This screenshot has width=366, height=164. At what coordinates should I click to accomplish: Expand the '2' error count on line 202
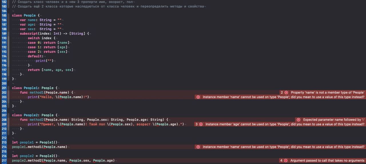(x=282, y=93)
